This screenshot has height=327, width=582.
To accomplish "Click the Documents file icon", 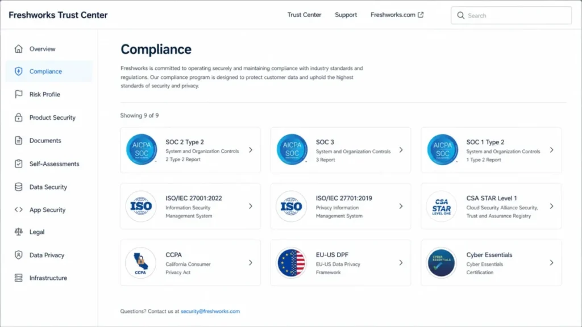I will 19,141.
